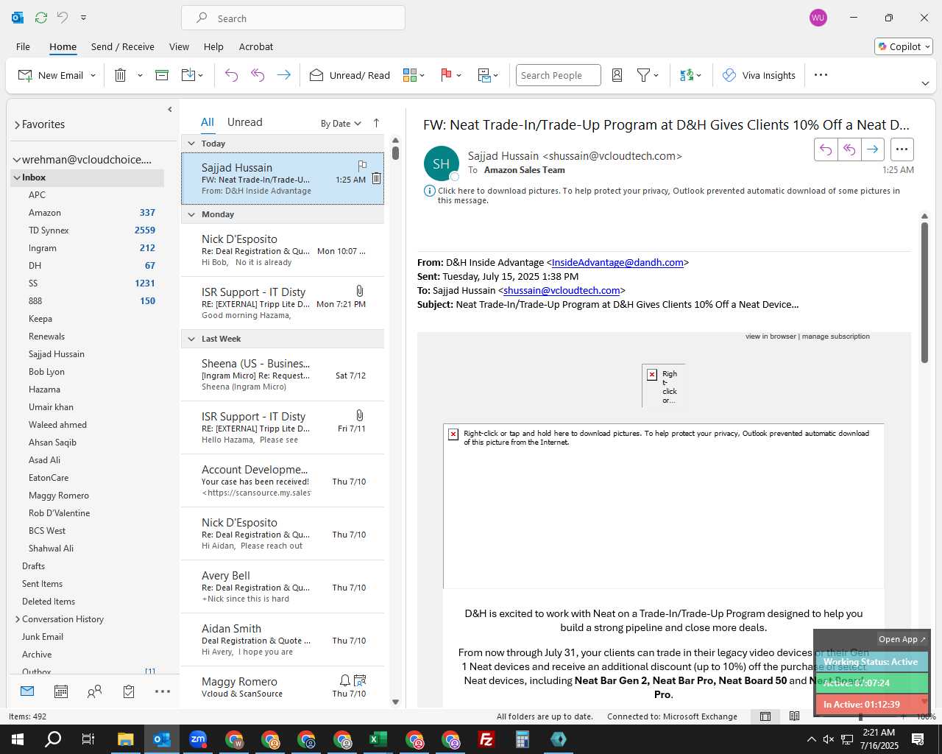
Task: Collapse the Monday group header
Action: click(191, 214)
